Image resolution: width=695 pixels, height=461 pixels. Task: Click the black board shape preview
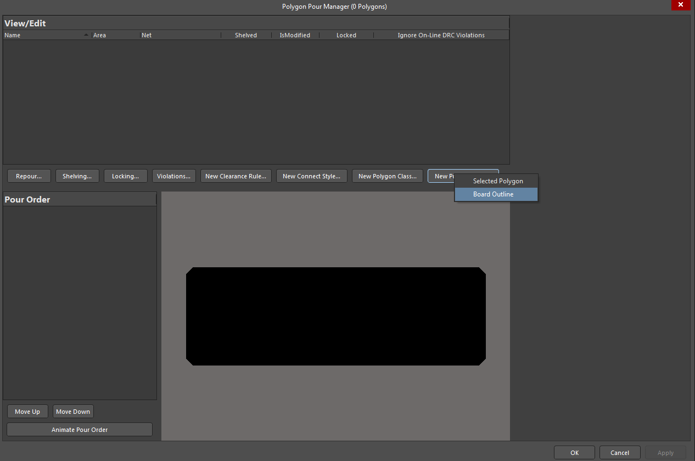(x=335, y=316)
